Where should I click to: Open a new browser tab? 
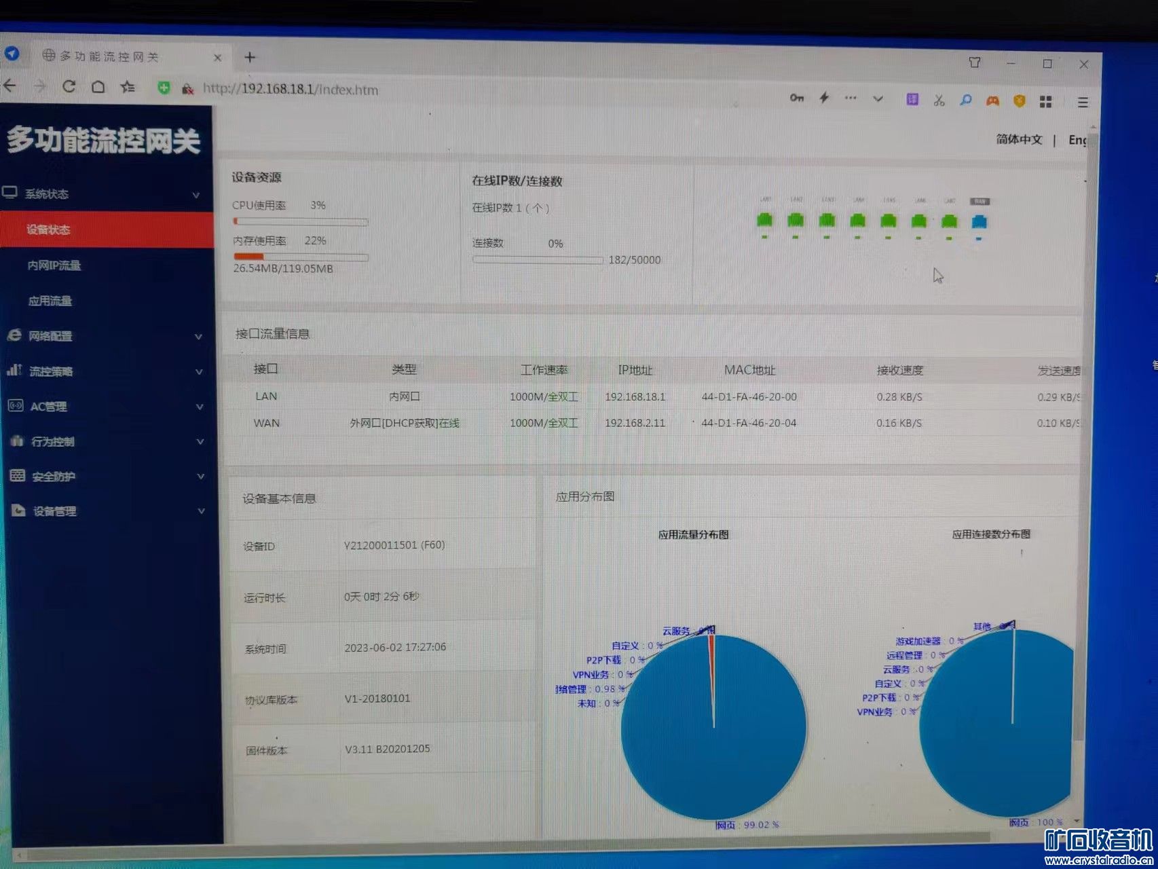[250, 58]
